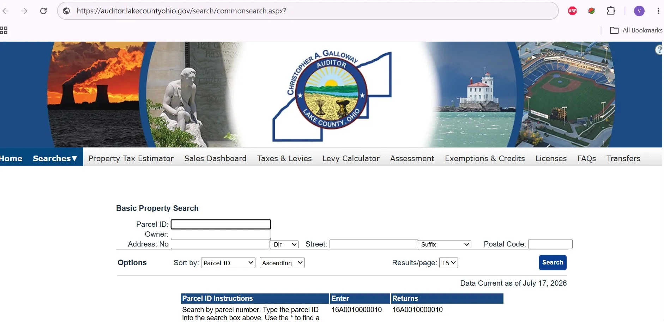Open the apps grid icon in bookmarks bar
This screenshot has width=664, height=322.
[4, 30]
